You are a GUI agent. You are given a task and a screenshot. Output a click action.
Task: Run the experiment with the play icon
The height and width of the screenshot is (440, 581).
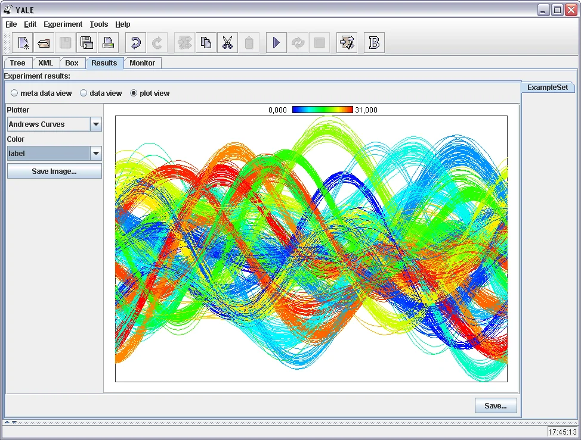[276, 42]
